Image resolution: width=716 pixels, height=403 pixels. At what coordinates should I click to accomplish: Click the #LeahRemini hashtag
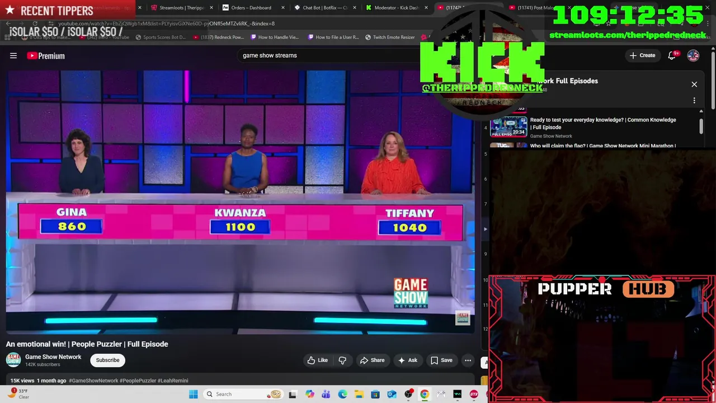coord(173,381)
